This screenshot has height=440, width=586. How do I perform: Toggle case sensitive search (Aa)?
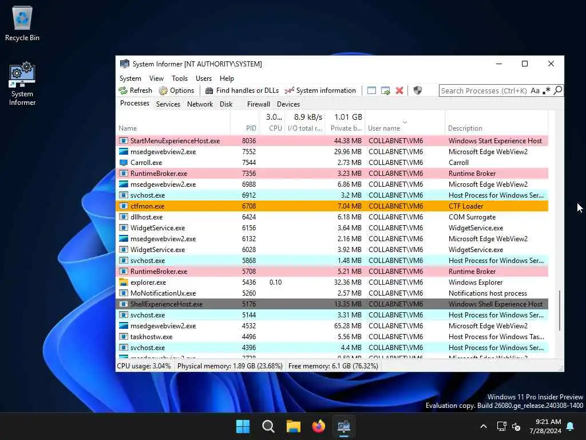click(x=535, y=91)
